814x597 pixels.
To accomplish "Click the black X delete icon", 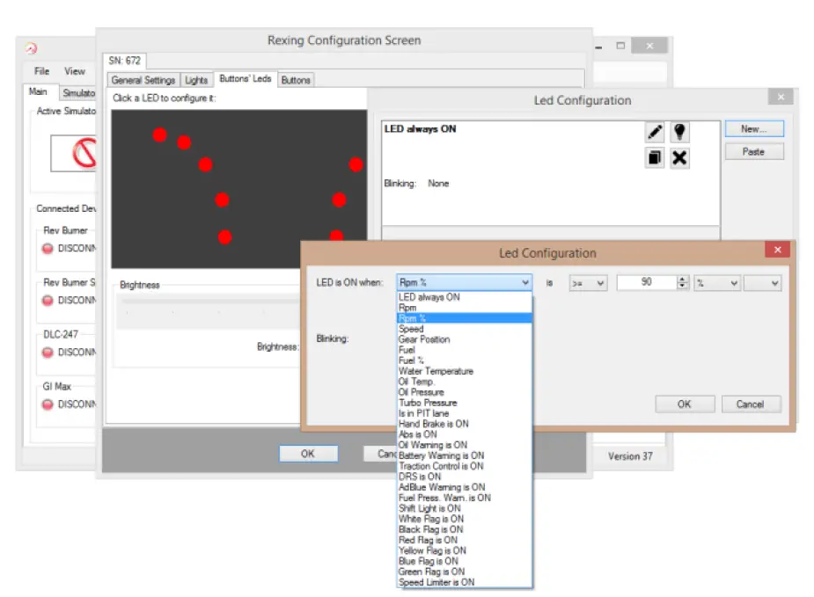I will (x=679, y=157).
